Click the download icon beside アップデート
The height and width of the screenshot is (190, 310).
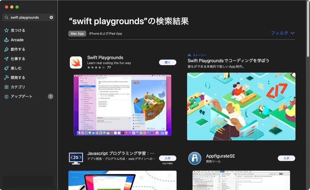[7, 96]
